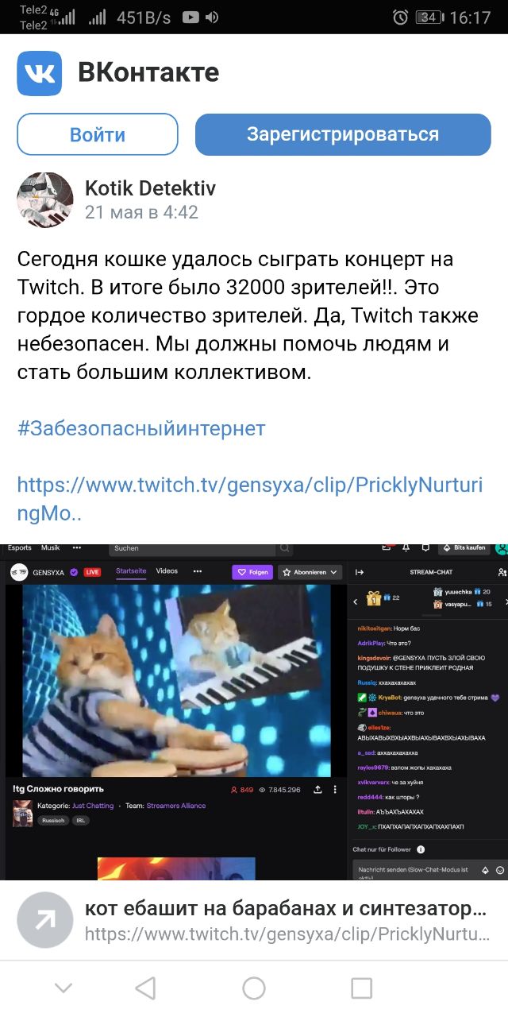Screen dimensions: 508x1017
Task: Tap the alarm clock status icon
Action: pyautogui.click(x=400, y=17)
